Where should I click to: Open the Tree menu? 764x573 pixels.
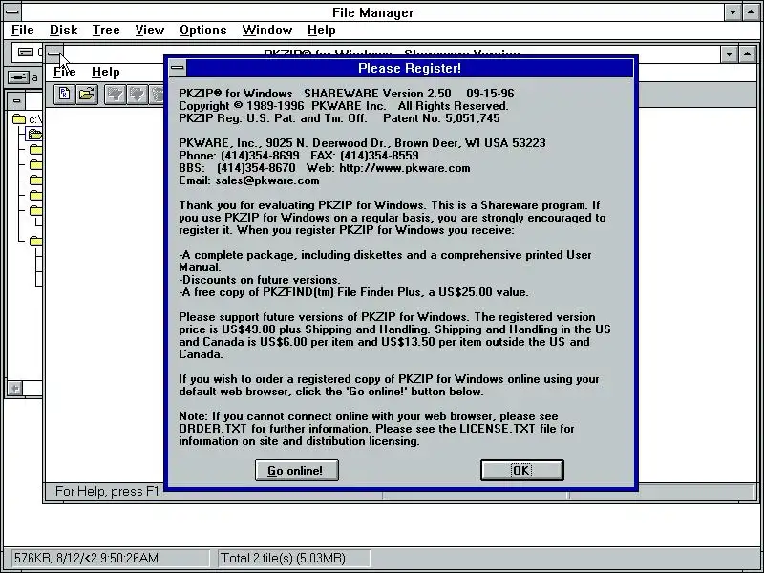[106, 31]
